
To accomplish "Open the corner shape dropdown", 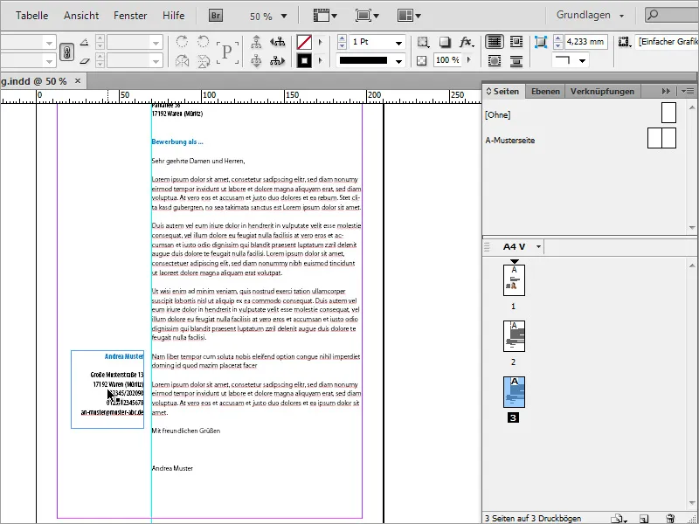I will 582,60.
